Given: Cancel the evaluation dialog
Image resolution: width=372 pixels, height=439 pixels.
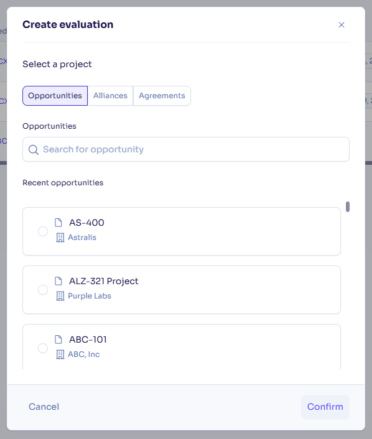Looking at the screenshot, I should [x=44, y=407].
